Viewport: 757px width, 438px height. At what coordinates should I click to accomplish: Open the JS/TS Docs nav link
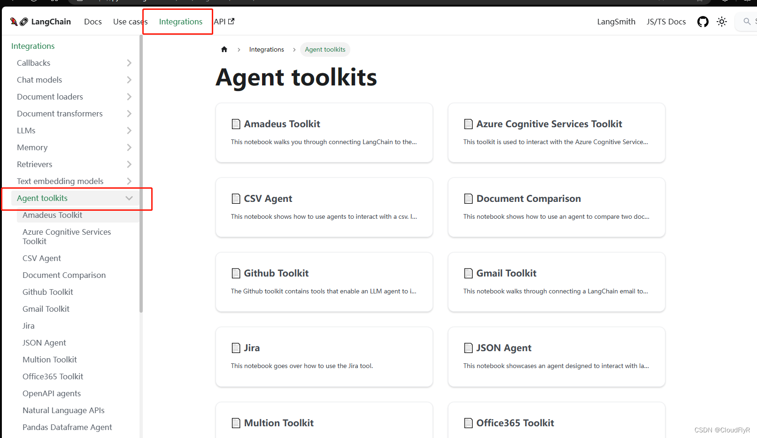point(666,22)
